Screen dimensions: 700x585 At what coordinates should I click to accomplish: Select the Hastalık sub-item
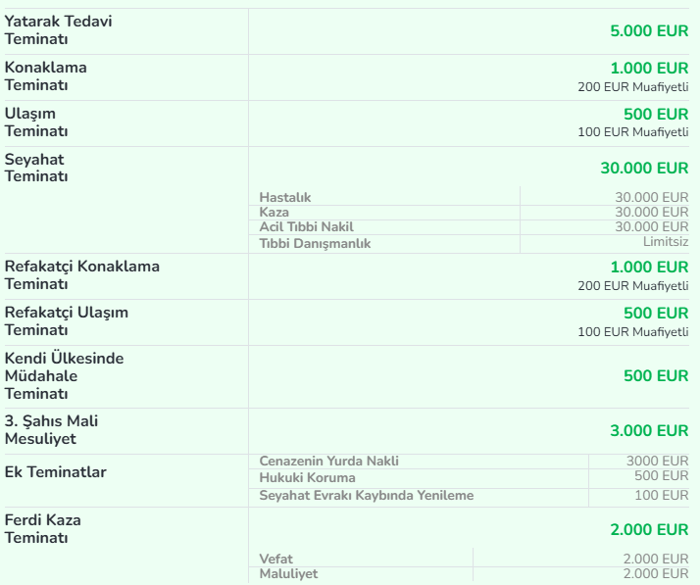(284, 198)
